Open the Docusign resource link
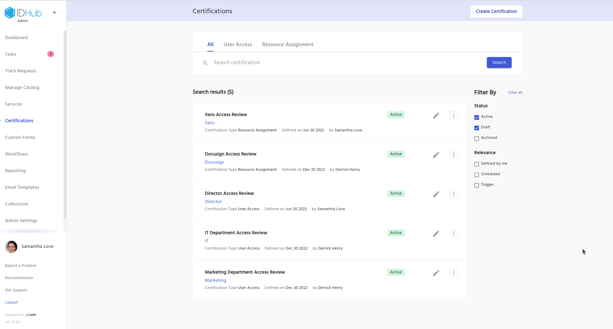 (x=214, y=162)
